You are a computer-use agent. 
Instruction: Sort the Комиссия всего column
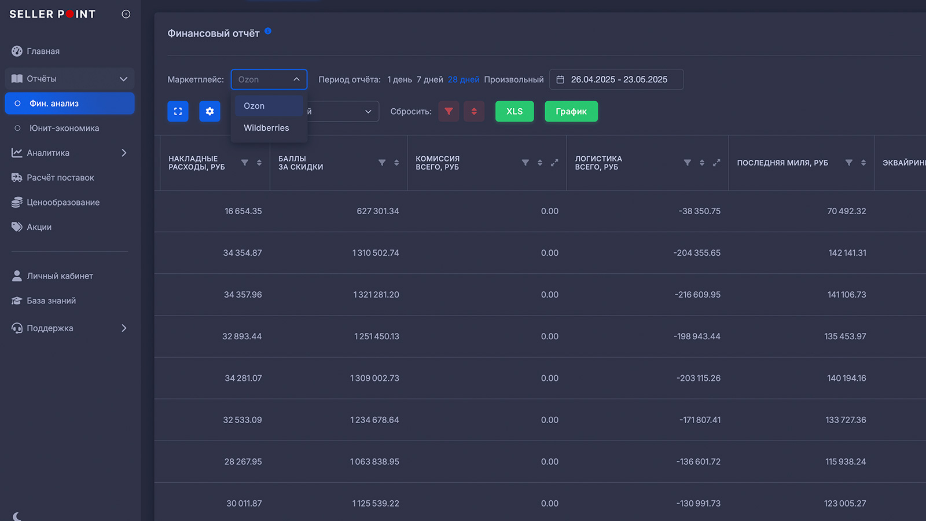(540, 163)
